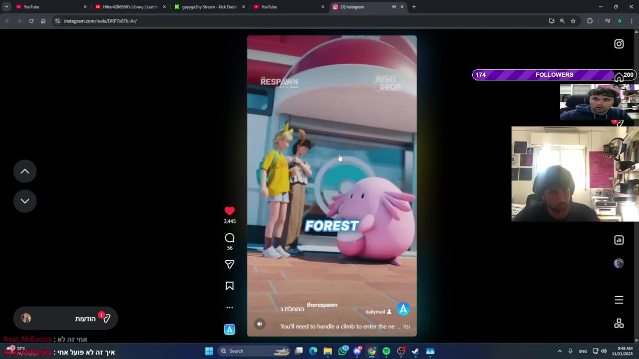Open the Instagram logo icon
The image size is (639, 359).
click(x=619, y=44)
